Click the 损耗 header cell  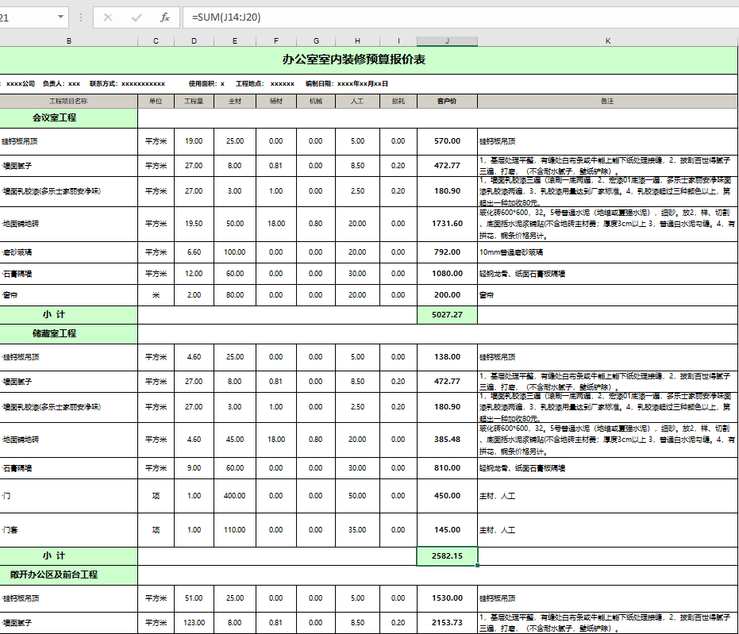coord(398,102)
